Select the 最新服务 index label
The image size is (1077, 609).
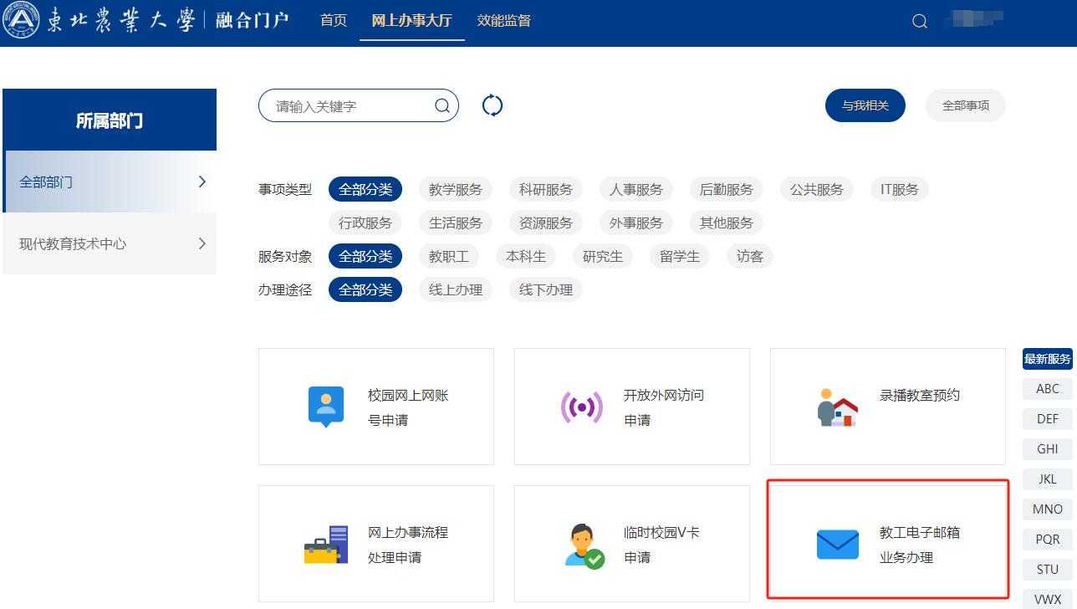(1047, 359)
